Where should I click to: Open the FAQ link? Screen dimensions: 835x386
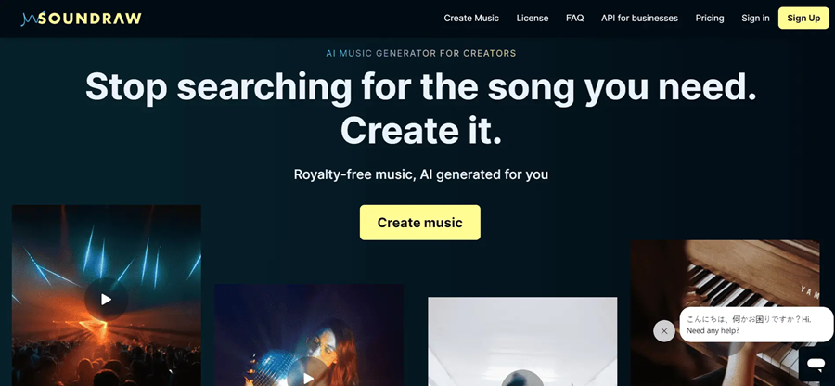click(x=574, y=19)
